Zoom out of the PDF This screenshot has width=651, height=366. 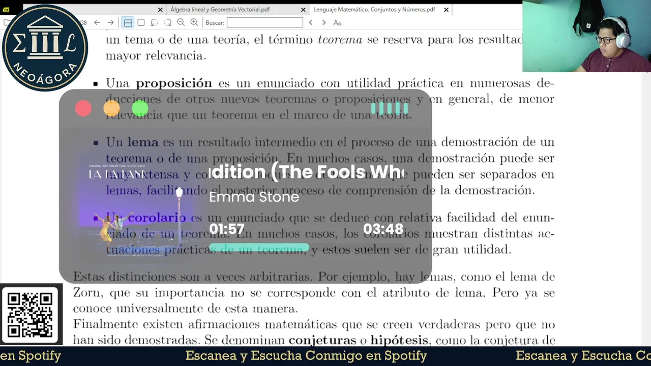click(181, 22)
